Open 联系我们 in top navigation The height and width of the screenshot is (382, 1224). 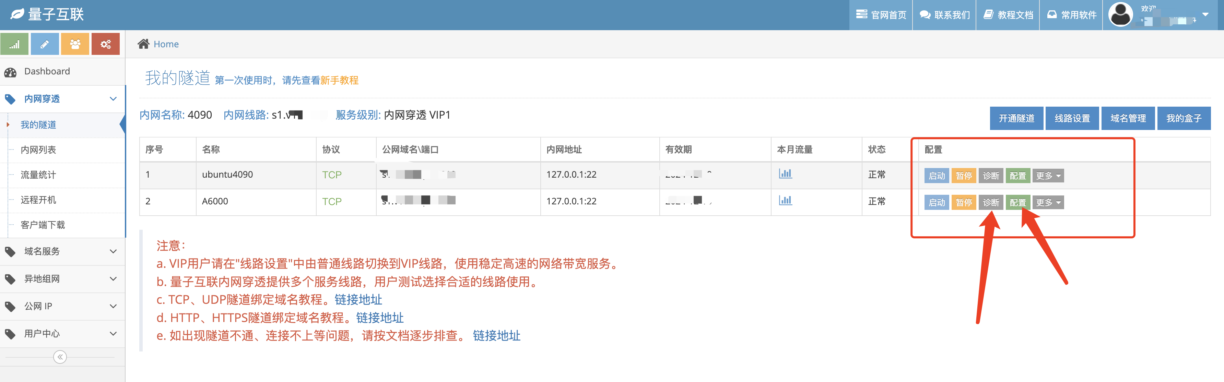(945, 15)
